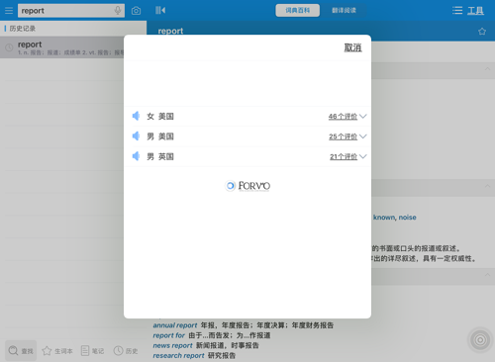Open the 46个评价 ratings link
The image size is (495, 362).
click(x=343, y=117)
